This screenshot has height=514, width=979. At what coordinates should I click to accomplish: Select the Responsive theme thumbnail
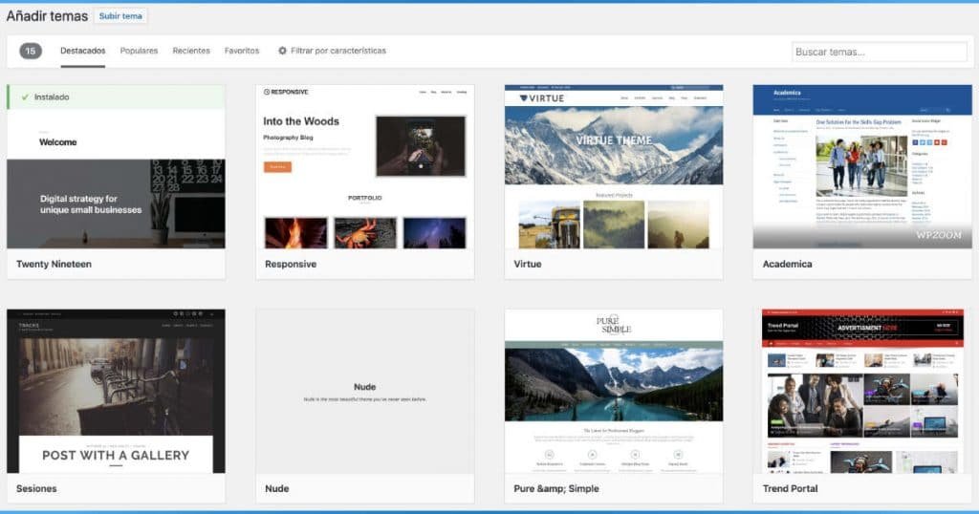[x=364, y=167]
